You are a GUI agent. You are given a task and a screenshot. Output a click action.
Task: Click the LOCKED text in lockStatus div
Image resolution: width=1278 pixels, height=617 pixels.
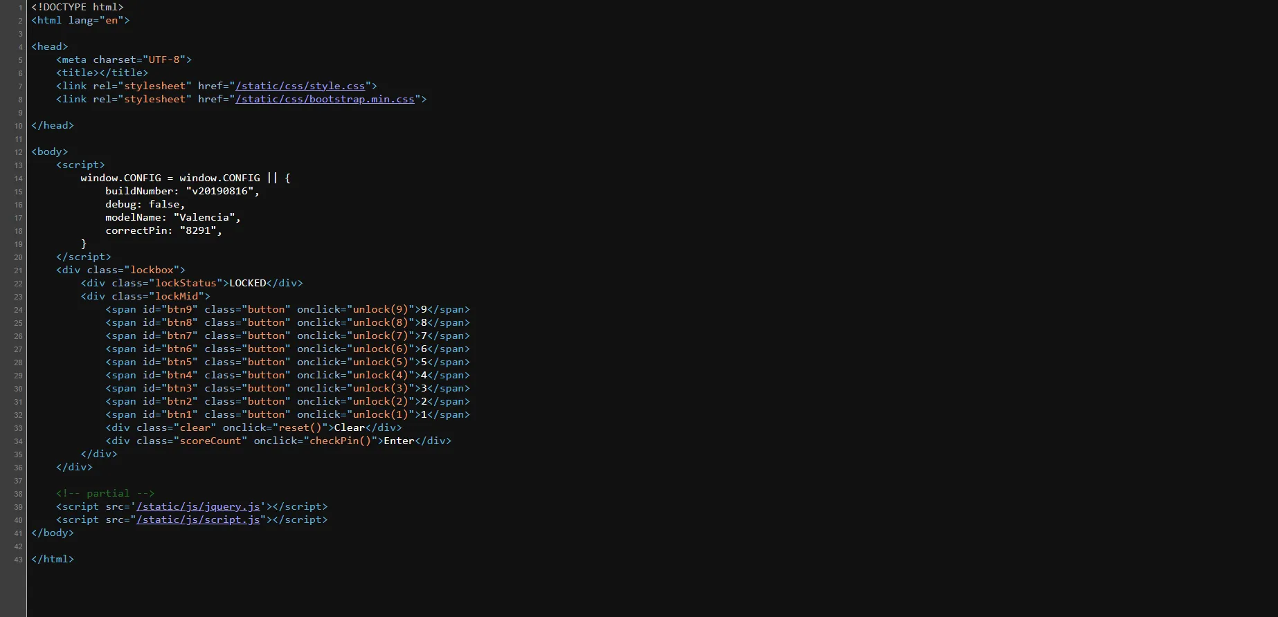[x=247, y=283]
